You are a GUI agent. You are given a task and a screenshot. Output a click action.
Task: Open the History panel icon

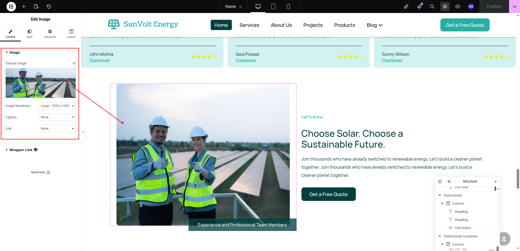click(49, 6)
